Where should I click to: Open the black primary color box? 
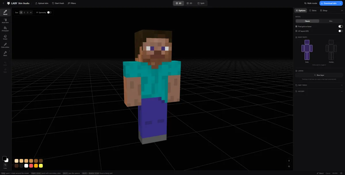pyautogui.click(x=4, y=158)
